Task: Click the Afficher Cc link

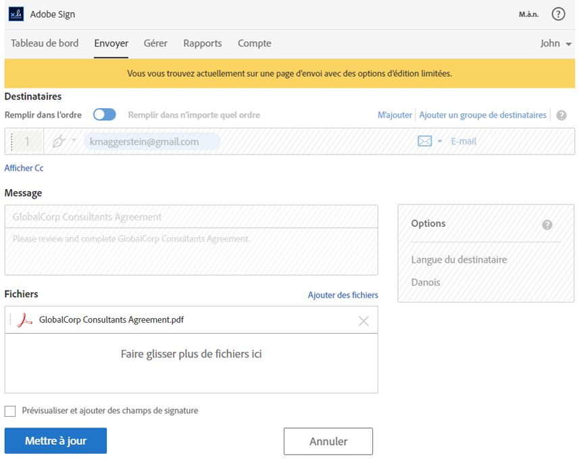Action: pyautogui.click(x=24, y=168)
